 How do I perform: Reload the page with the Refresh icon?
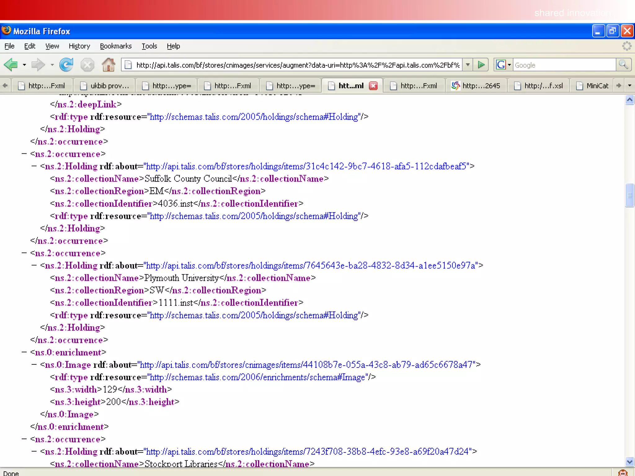tap(66, 65)
